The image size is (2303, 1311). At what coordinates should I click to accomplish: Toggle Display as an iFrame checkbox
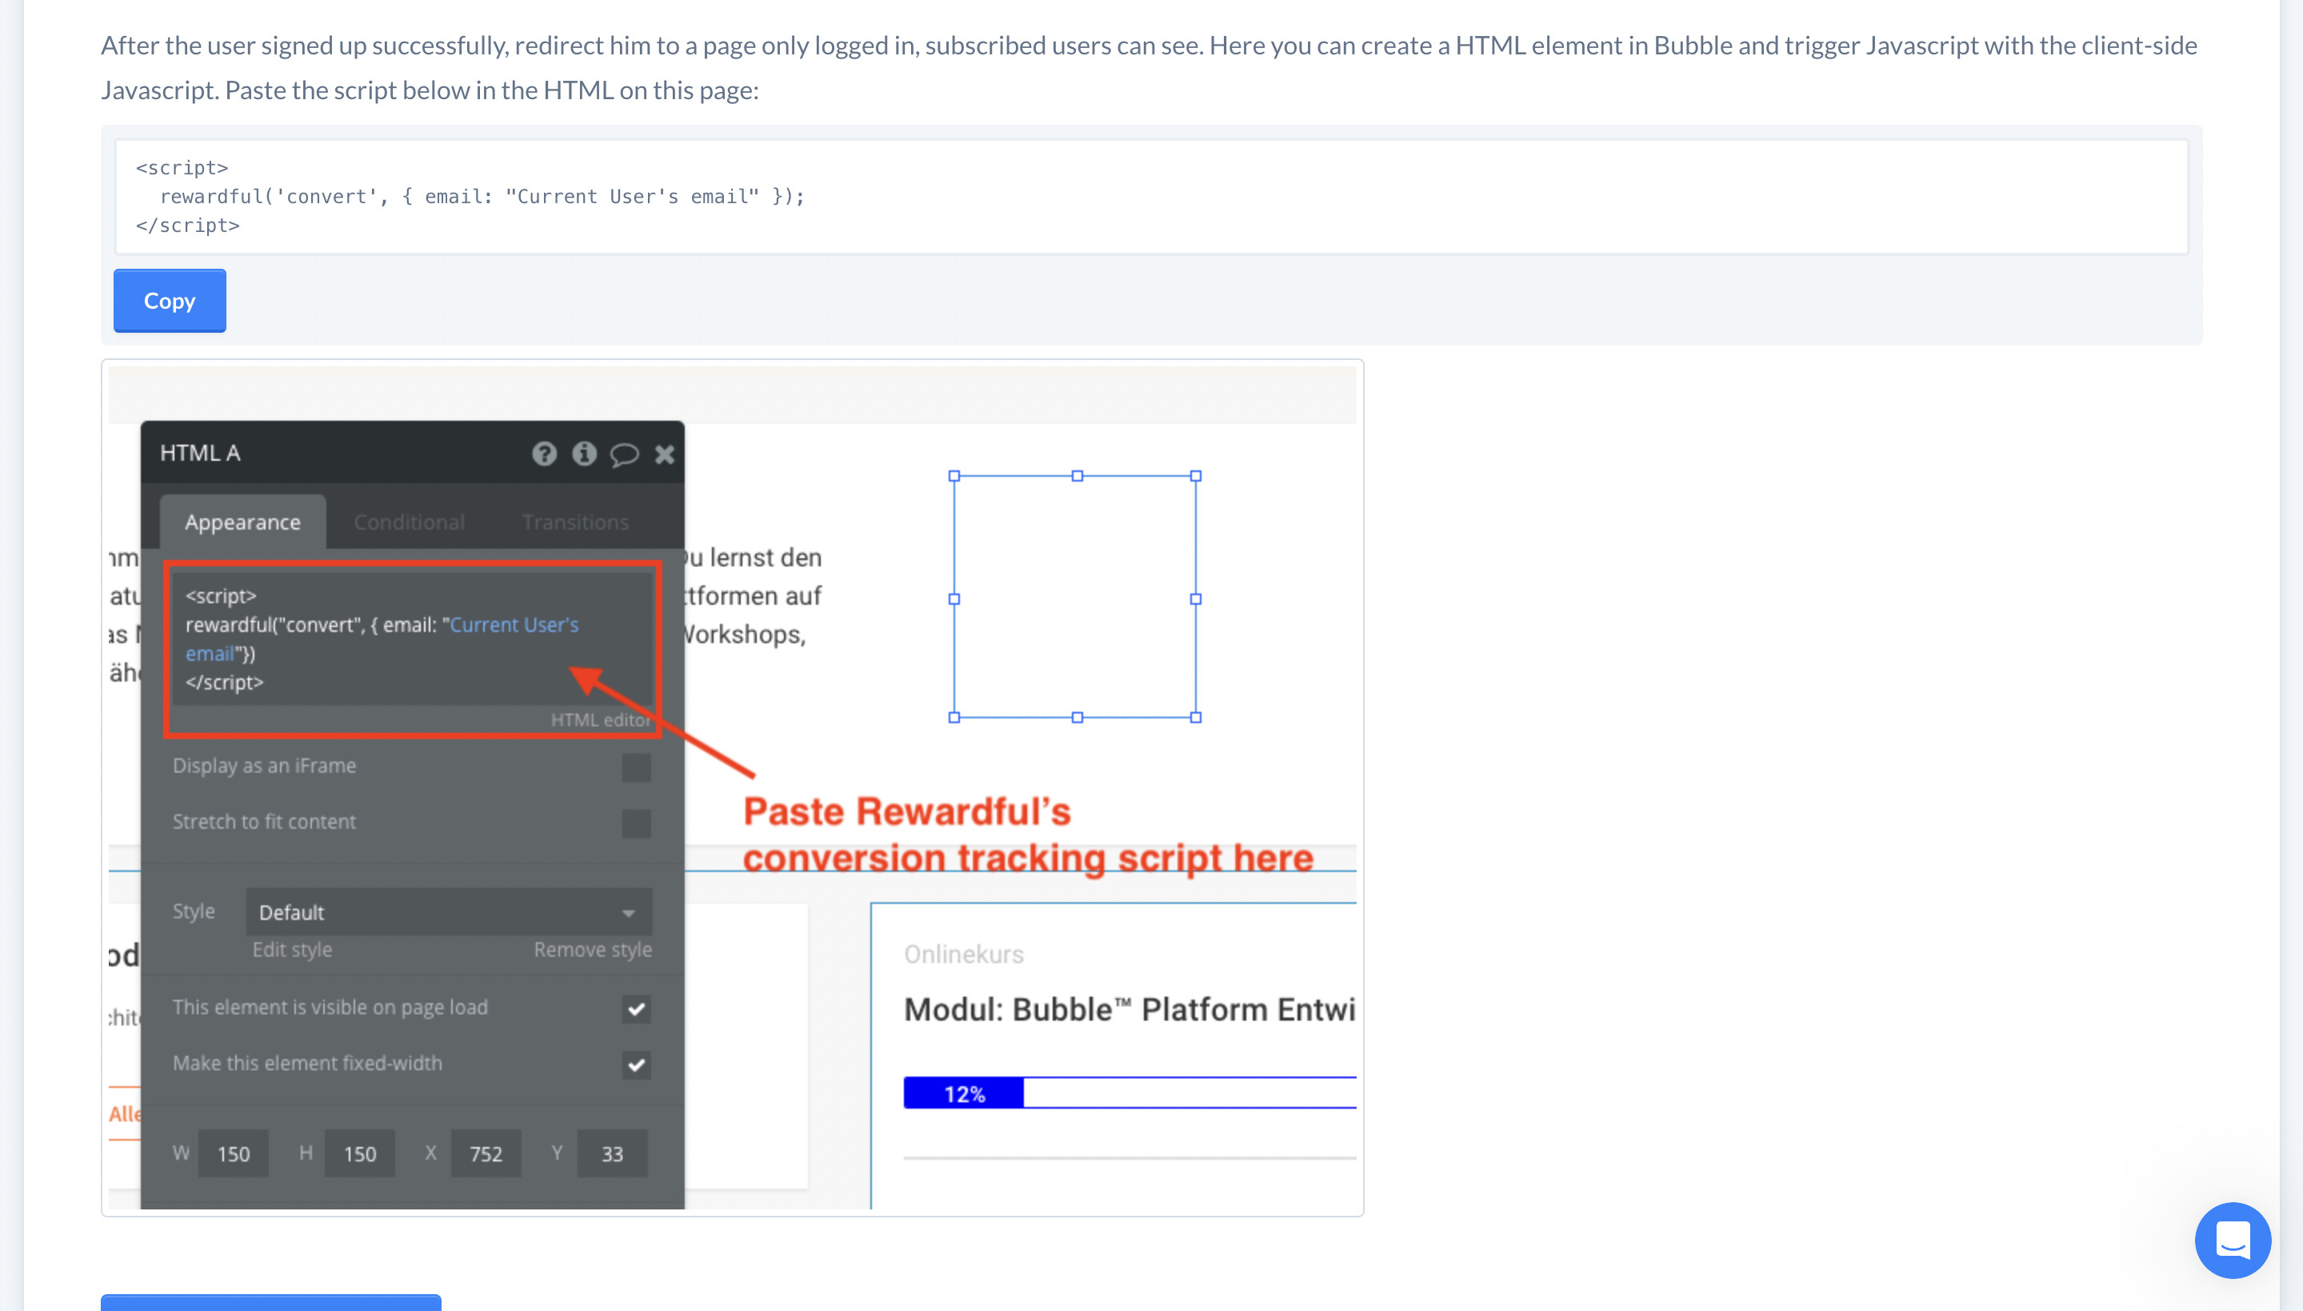coord(636,767)
